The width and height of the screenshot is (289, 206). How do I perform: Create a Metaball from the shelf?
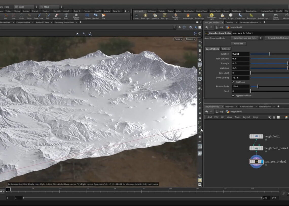[96, 16]
